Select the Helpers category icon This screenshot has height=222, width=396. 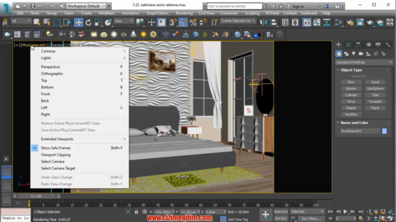point(369,54)
